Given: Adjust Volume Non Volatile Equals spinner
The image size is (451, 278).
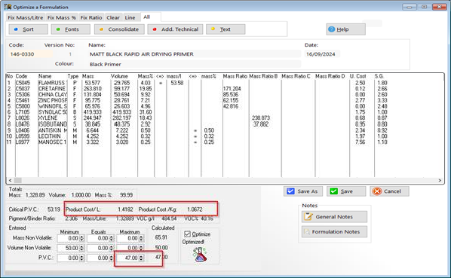Looking at the screenshot, I should [x=112, y=248].
